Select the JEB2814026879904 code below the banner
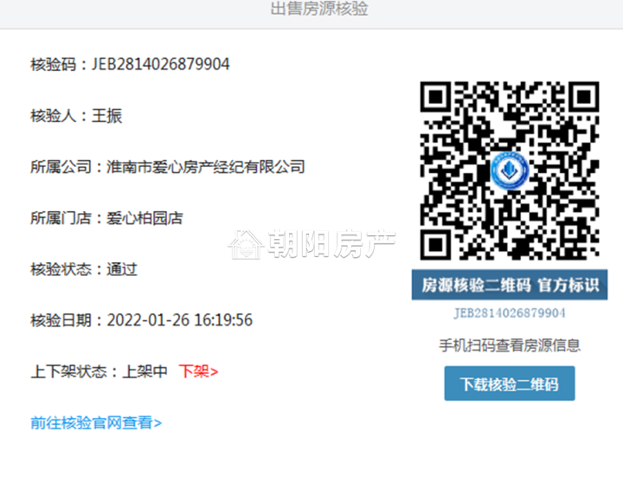Viewport: 623px width, 489px height. click(x=509, y=312)
